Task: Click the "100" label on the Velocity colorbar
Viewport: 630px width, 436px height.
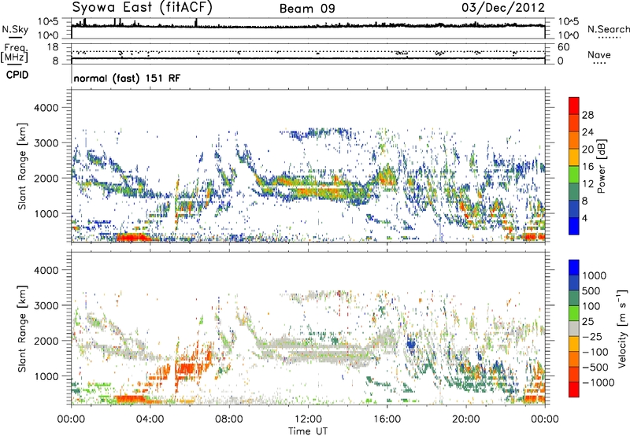Action: (x=591, y=306)
